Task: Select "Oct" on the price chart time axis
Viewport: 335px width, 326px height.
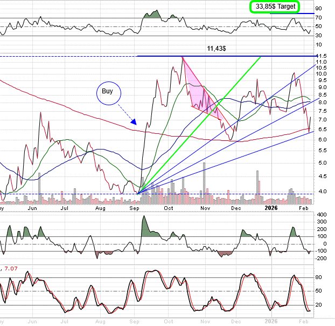Action: click(169, 207)
